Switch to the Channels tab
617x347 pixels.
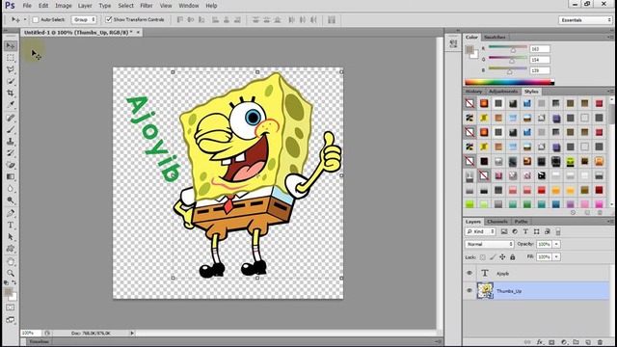[497, 222]
